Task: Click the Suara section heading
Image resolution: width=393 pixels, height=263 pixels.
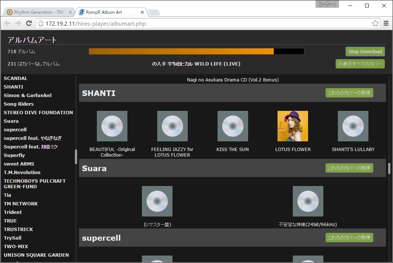Action: [94, 169]
